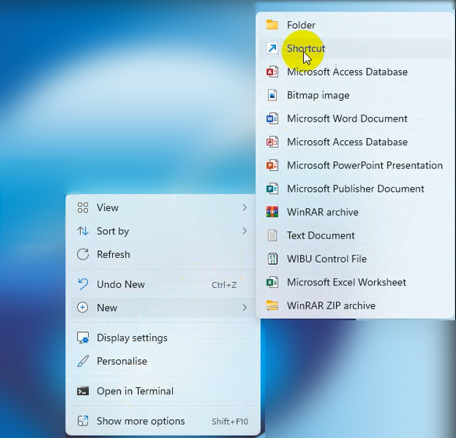456x438 pixels.
Task: Expand the View submenu chevron
Action: tap(245, 207)
